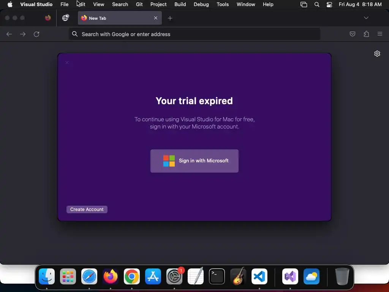Open Launchpad from the Dock
The width and height of the screenshot is (389, 292).
coord(68,276)
